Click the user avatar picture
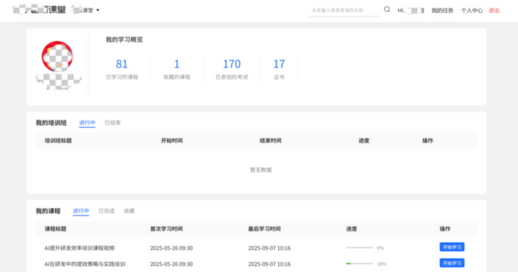This screenshot has height=272, width=518. point(58,58)
